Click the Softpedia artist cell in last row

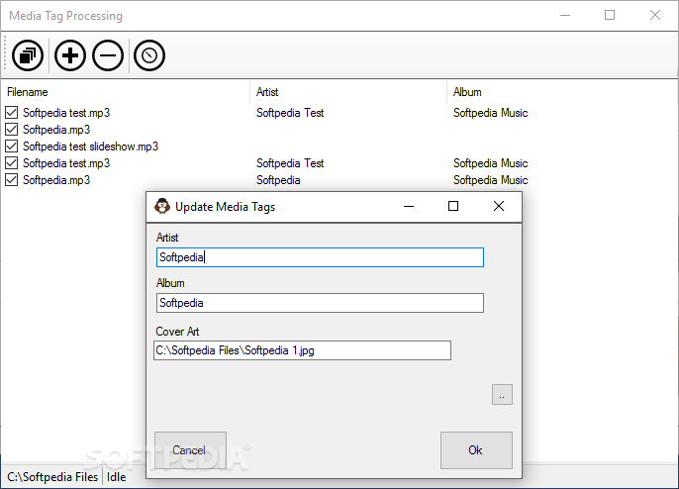pyautogui.click(x=278, y=180)
